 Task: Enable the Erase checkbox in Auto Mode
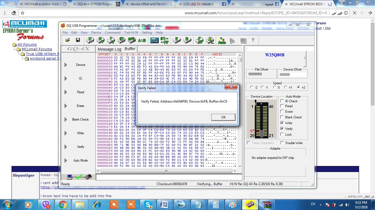pyautogui.click(x=282, y=112)
